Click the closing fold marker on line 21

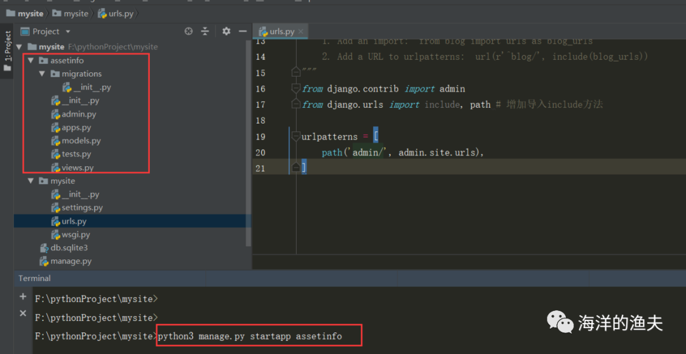pos(296,167)
